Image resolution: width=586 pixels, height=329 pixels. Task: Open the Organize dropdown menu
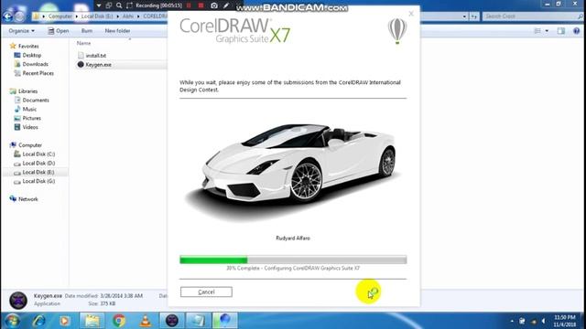(21, 31)
